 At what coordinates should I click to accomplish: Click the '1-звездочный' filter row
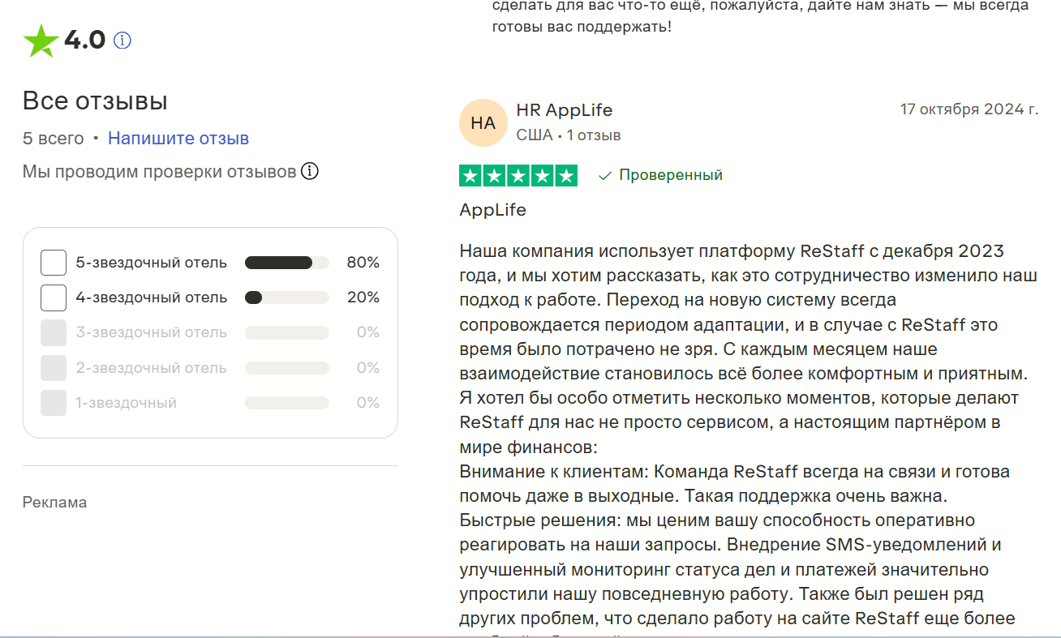point(53,402)
